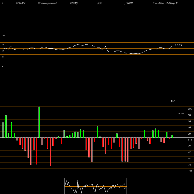Click the SI MunafaSutraR header text
The width and height of the screenshot is (194, 194).
tap(48, 3)
